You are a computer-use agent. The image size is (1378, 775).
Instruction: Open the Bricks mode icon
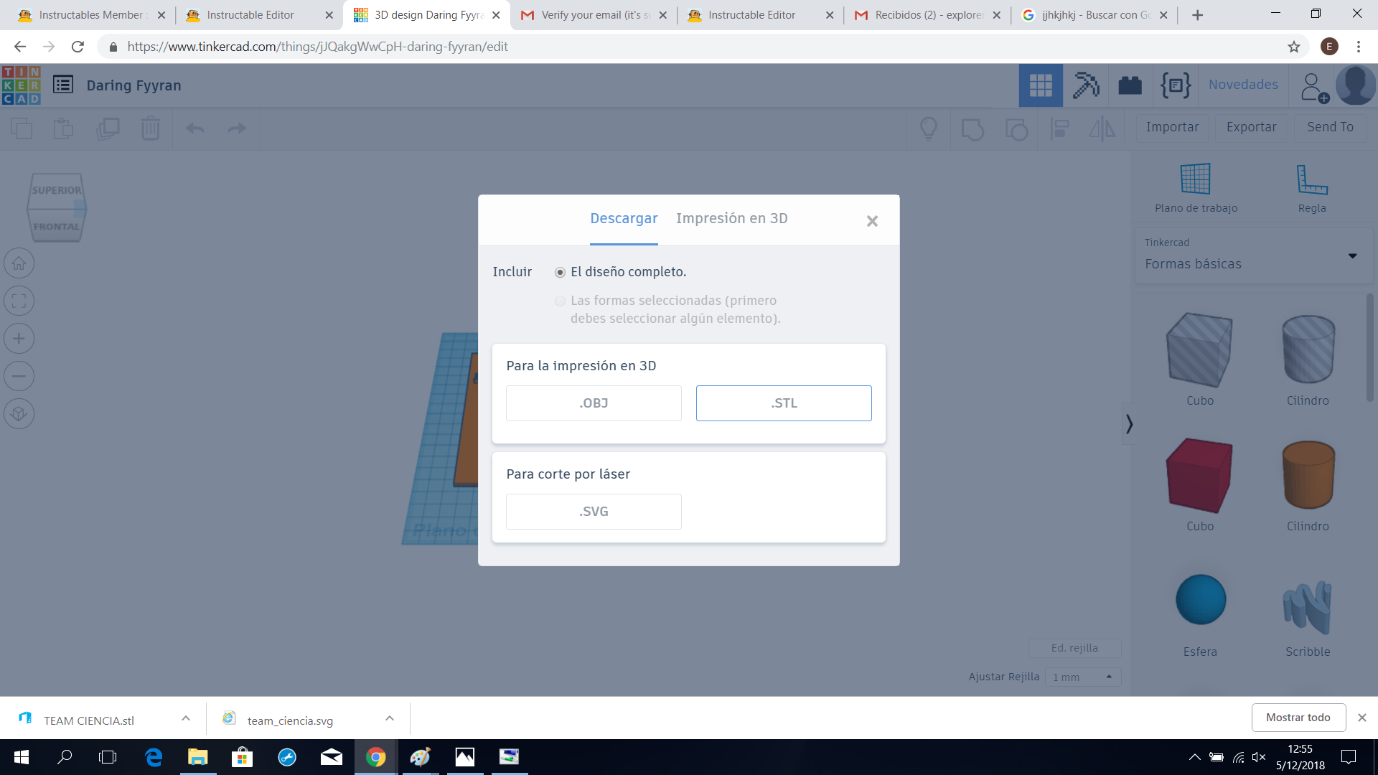tap(1130, 85)
